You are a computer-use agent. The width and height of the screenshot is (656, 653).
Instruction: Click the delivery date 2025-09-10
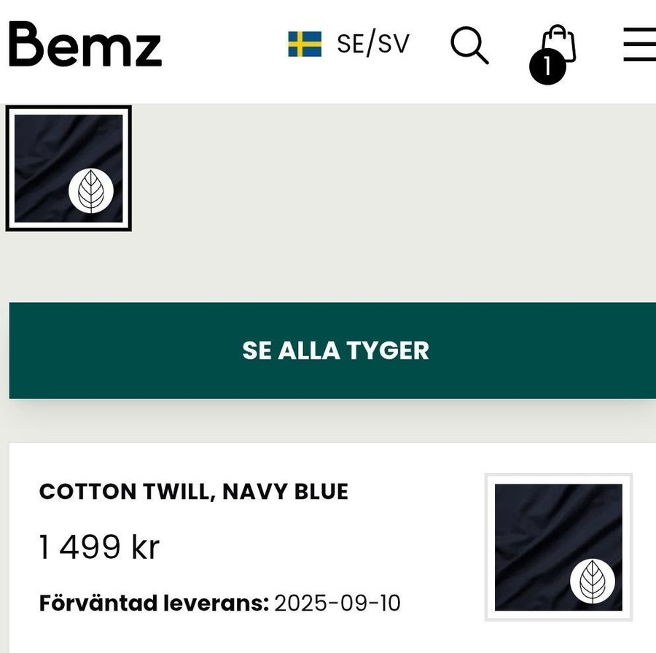(337, 604)
